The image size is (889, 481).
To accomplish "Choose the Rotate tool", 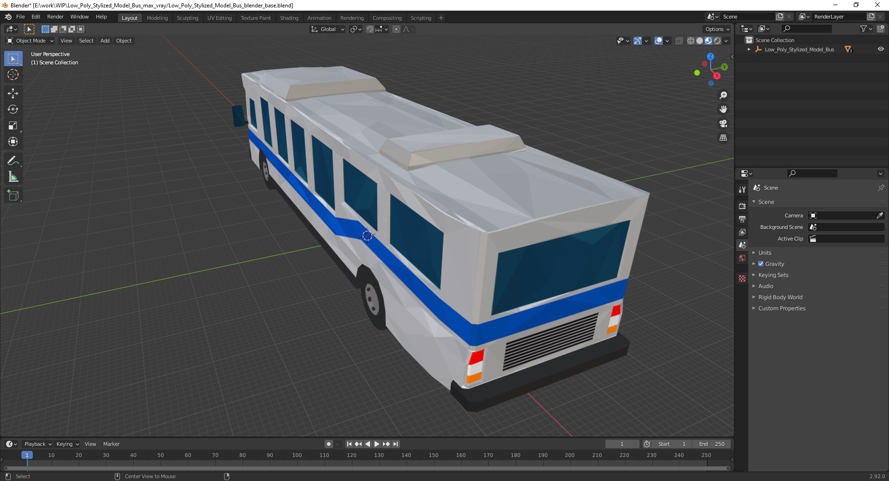I will pos(13,110).
